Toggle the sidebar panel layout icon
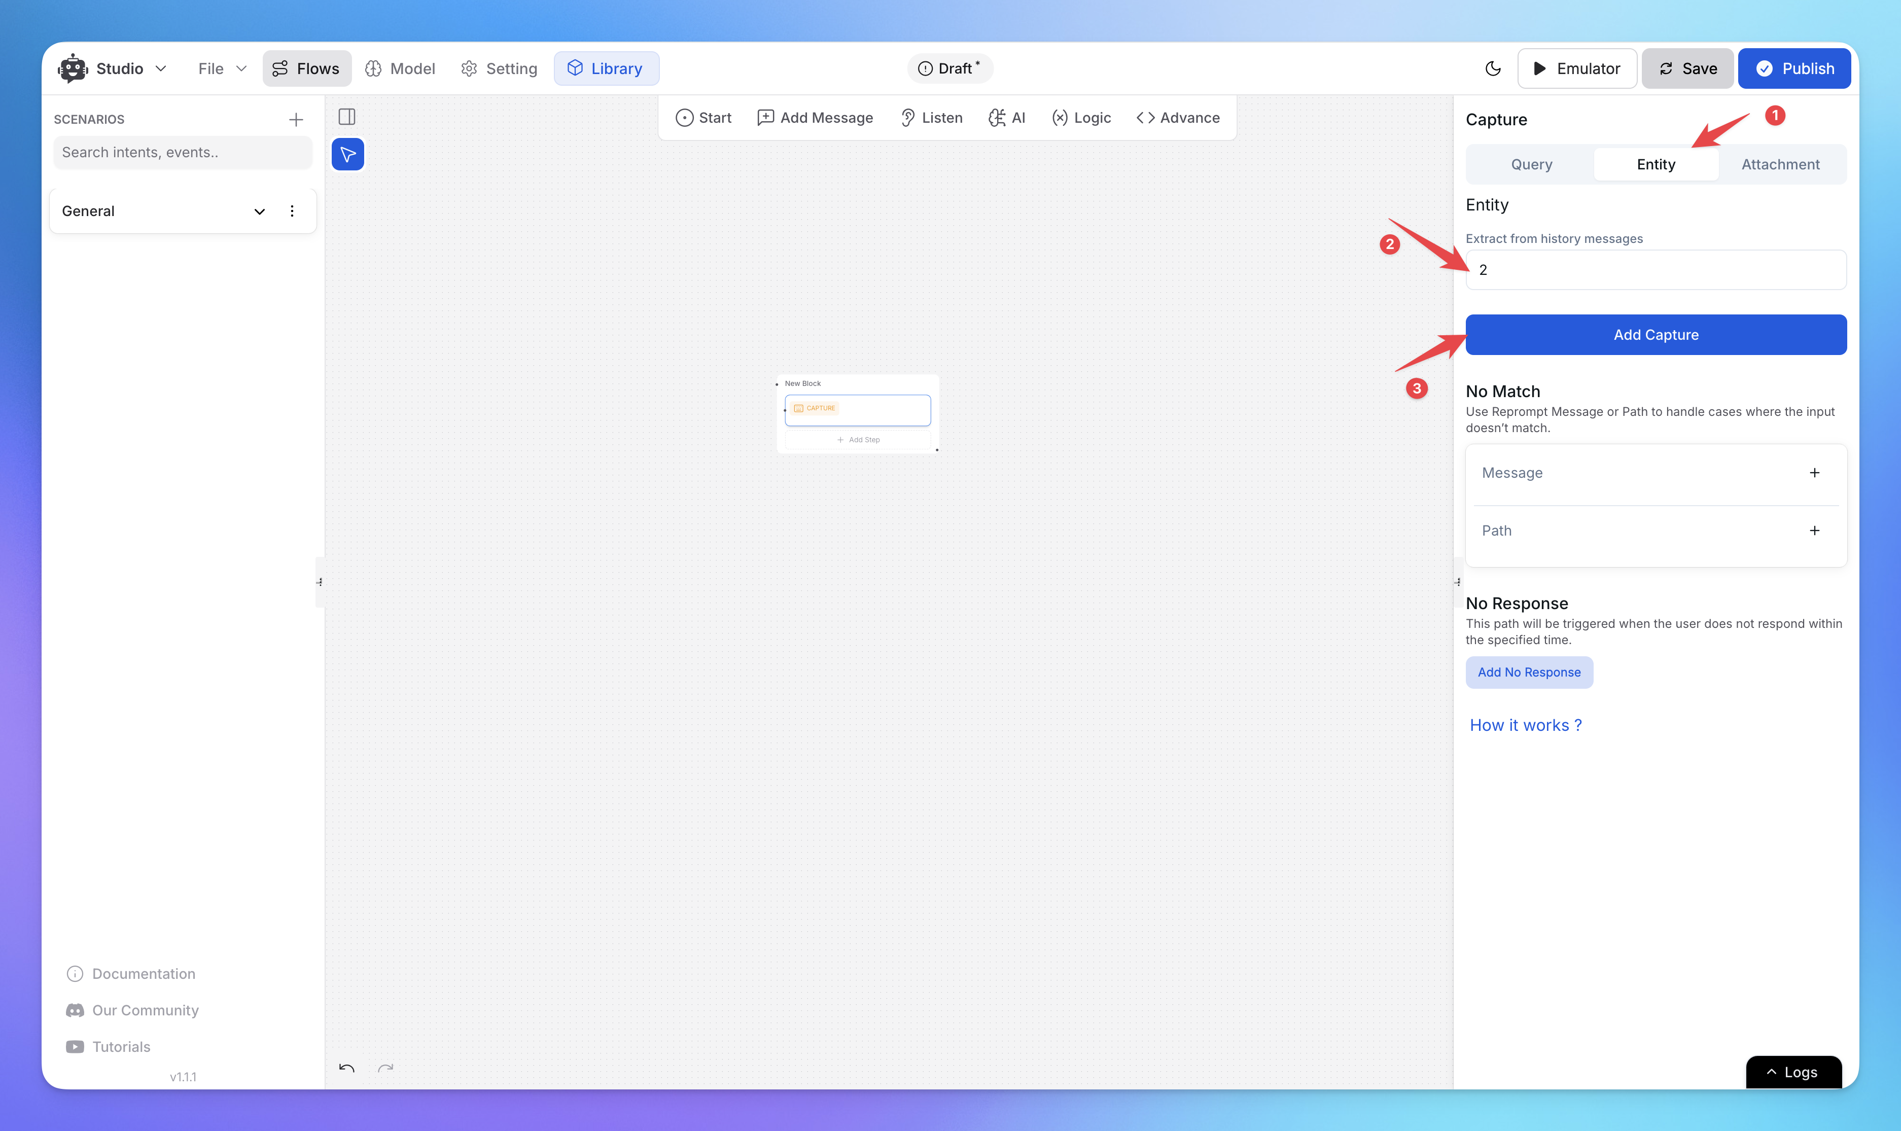1901x1131 pixels. tap(347, 117)
